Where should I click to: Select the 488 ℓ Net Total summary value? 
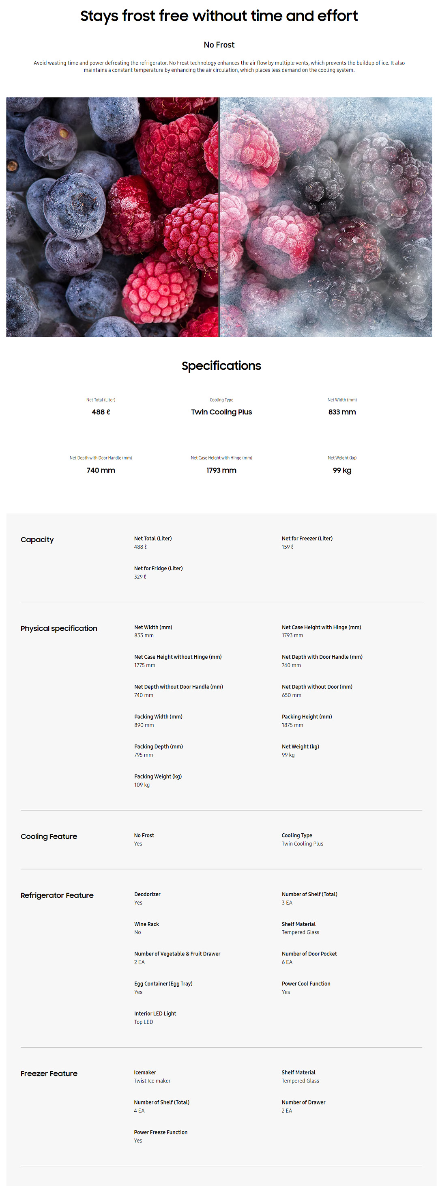point(101,412)
